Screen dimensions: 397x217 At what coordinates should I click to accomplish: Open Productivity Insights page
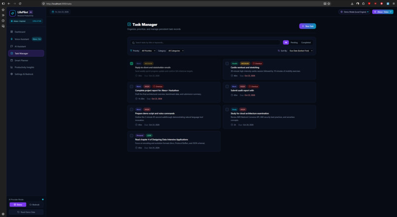tap(26, 68)
